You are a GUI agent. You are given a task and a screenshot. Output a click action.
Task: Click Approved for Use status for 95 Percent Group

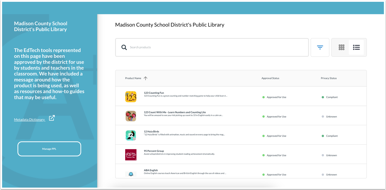coord(276,155)
